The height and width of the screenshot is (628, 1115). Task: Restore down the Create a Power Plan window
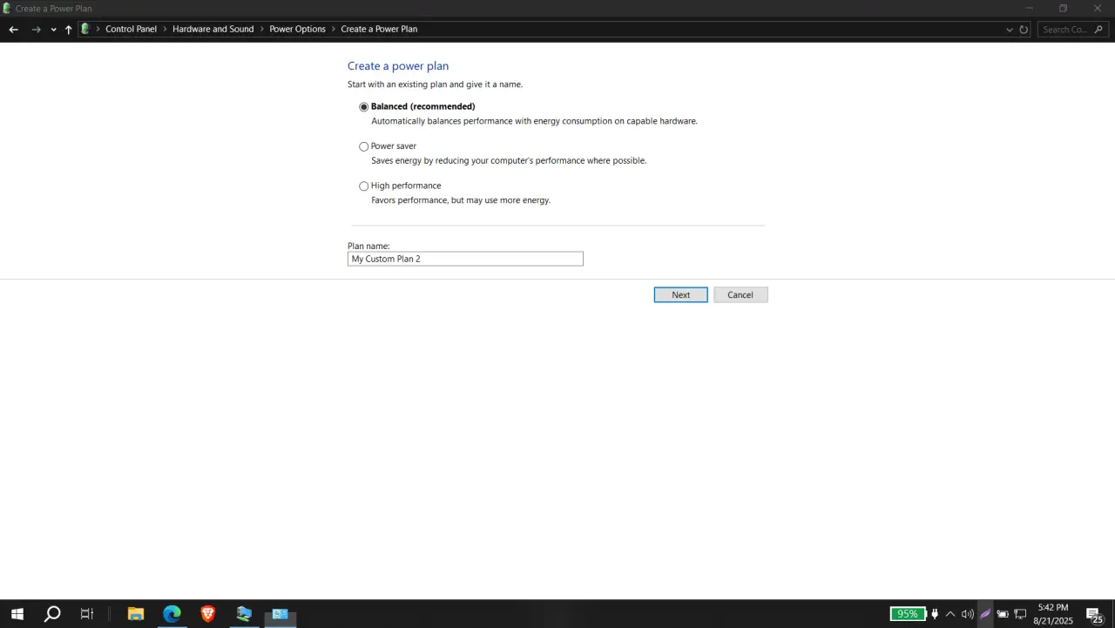point(1063,8)
